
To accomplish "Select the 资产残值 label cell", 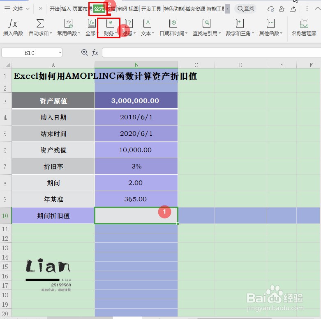I will (53, 150).
